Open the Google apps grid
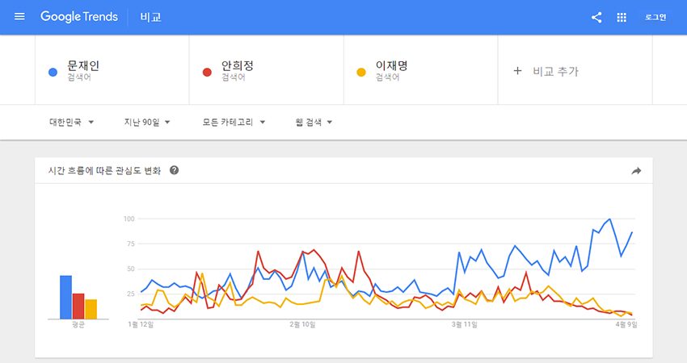Screen dimensions: 687x363 click(622, 17)
